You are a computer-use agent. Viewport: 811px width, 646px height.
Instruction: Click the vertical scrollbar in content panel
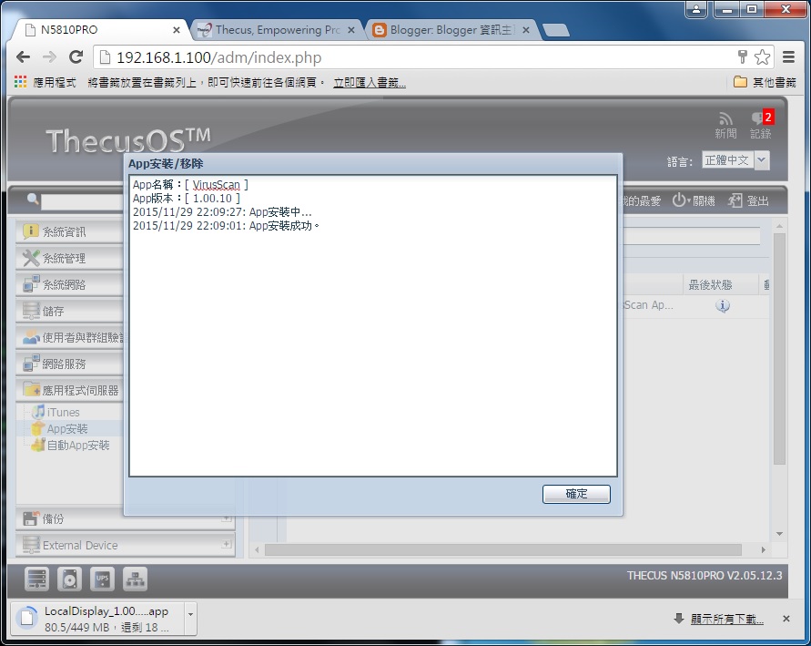pyautogui.click(x=779, y=348)
